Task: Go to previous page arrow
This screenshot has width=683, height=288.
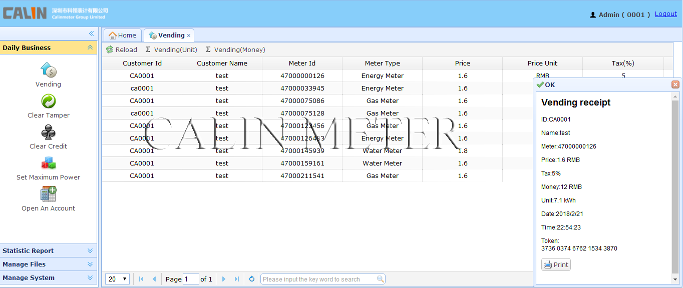Action: (x=154, y=279)
